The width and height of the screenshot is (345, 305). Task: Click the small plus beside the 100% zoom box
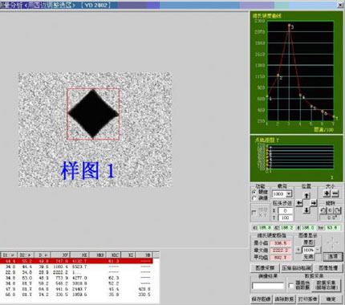point(298,250)
